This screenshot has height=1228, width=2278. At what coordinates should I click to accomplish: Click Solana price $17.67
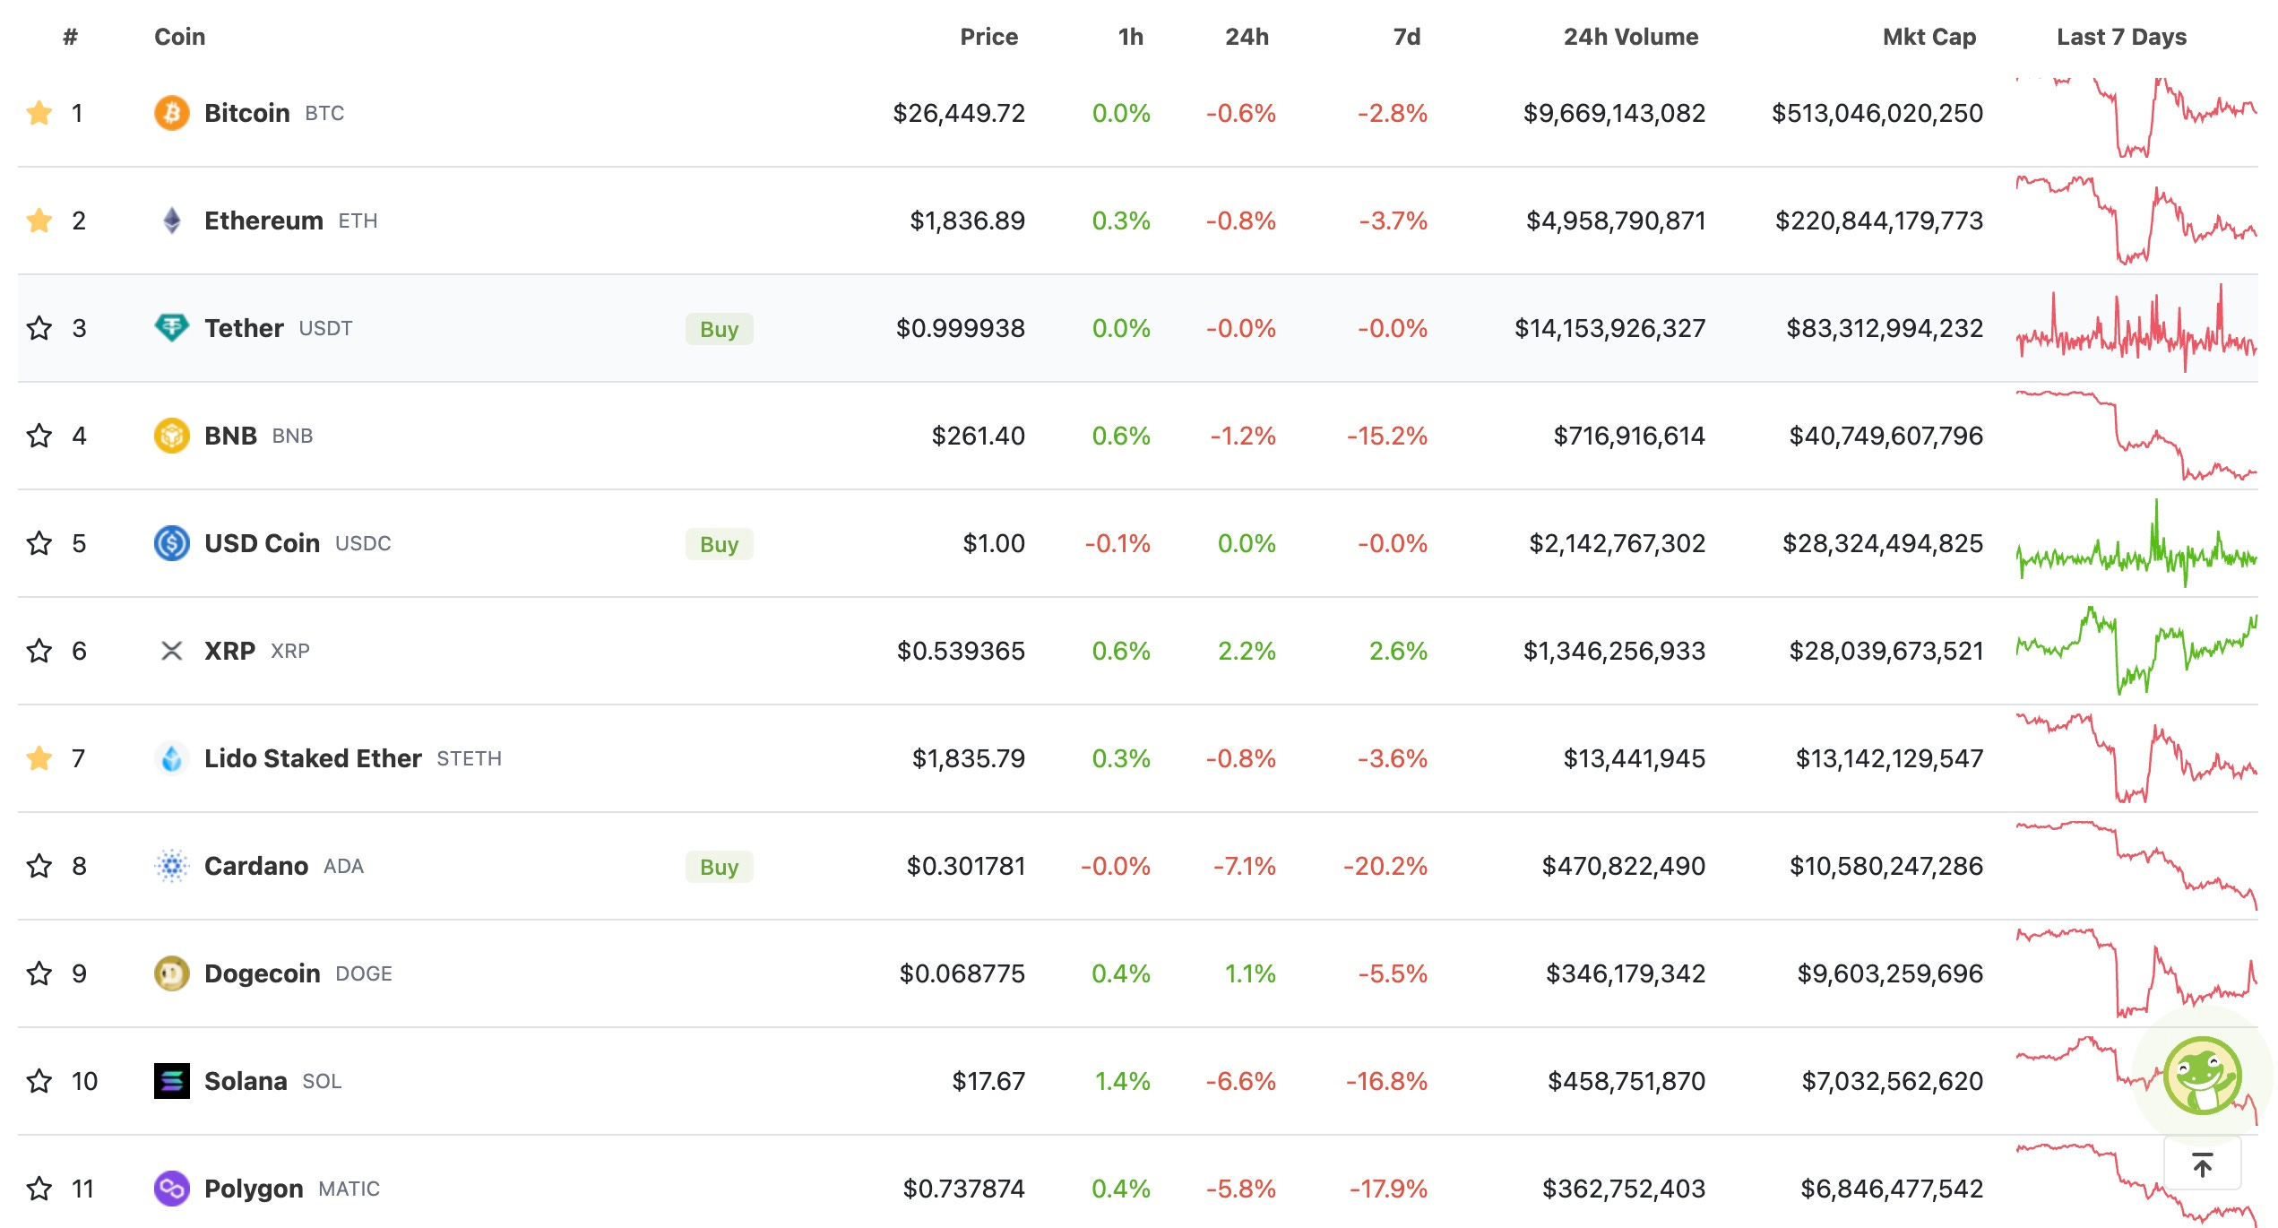pos(988,1081)
